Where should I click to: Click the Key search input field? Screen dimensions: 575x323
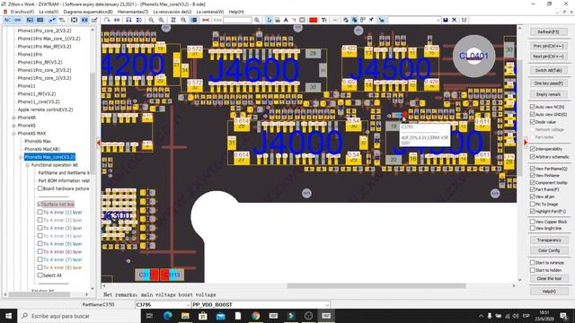pyautogui.click(x=237, y=20)
